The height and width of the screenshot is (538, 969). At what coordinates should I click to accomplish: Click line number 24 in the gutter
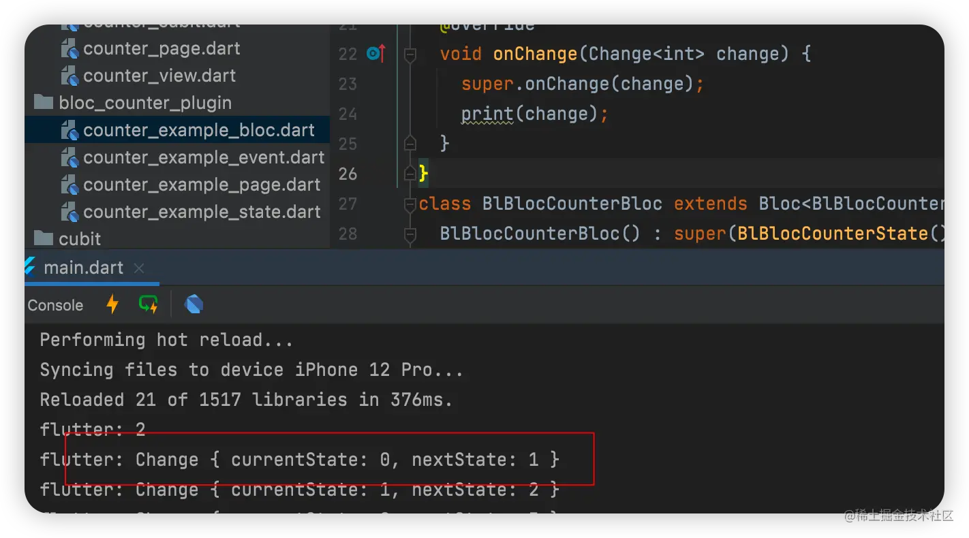click(x=348, y=114)
